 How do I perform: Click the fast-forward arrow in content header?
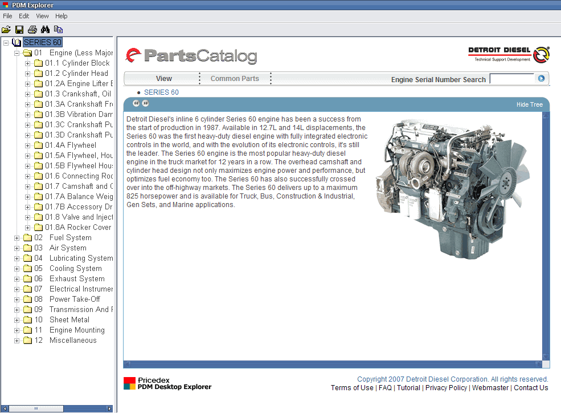point(146,103)
